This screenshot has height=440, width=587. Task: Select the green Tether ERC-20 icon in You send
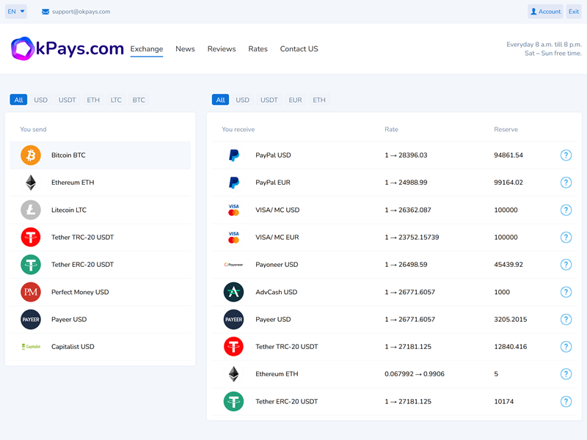31,265
